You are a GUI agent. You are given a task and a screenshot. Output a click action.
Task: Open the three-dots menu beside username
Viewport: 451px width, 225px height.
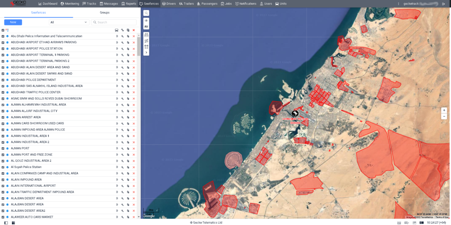pos(399,4)
